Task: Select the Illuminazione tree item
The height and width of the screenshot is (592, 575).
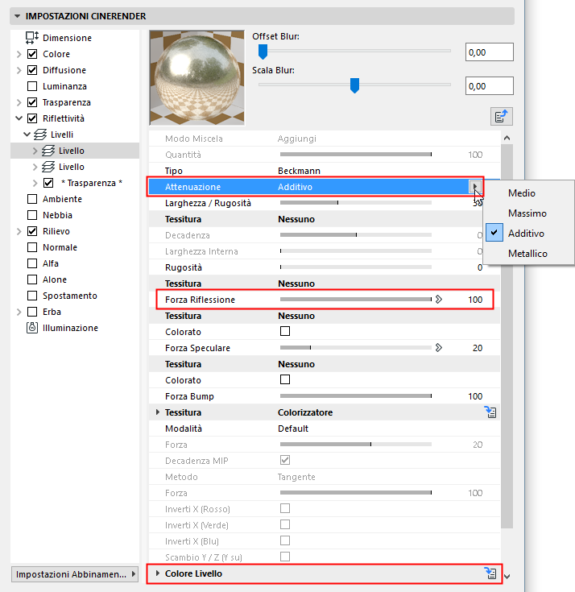Action: pos(70,328)
